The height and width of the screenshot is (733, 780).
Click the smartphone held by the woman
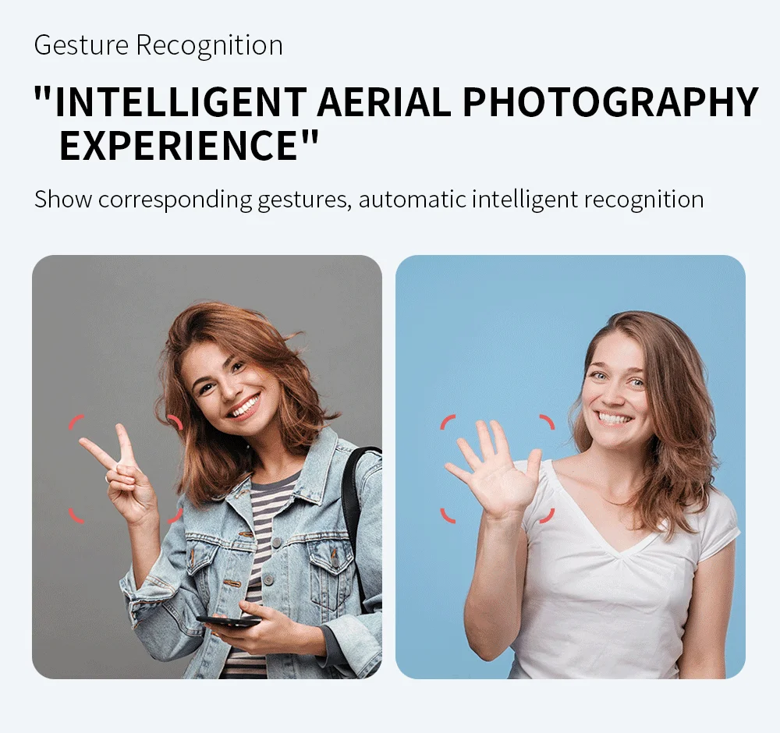pyautogui.click(x=229, y=621)
